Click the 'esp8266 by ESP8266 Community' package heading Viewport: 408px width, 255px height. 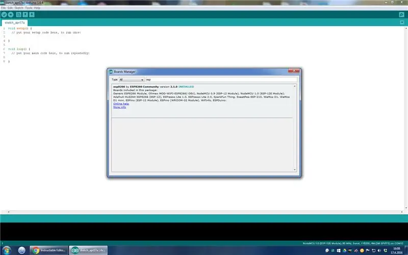(x=136, y=87)
